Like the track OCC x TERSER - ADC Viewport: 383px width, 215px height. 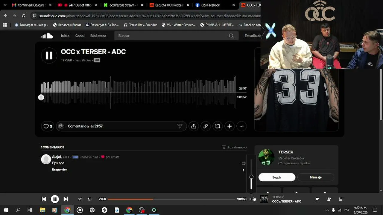(48, 126)
